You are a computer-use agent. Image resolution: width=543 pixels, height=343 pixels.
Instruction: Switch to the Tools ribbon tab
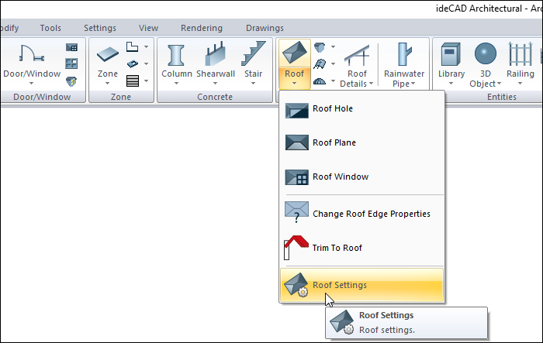pos(50,28)
